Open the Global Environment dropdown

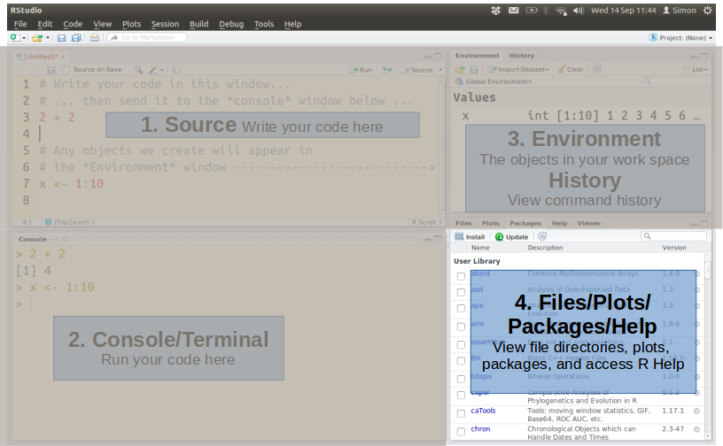pos(494,81)
